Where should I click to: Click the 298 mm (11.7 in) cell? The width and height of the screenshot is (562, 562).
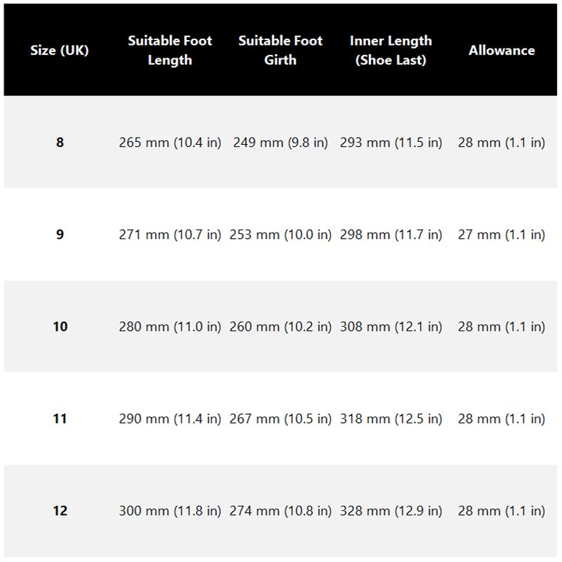[x=391, y=235]
